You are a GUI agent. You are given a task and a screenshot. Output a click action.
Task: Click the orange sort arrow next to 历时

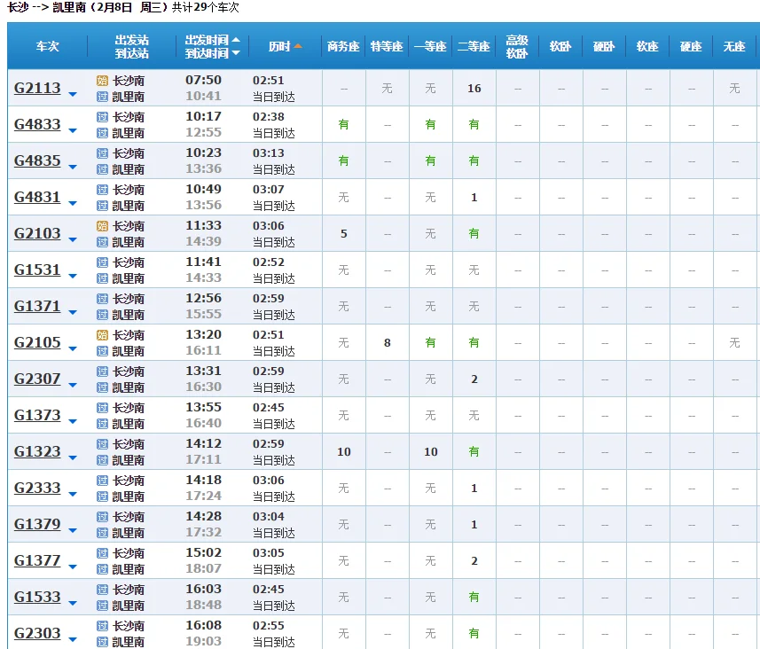click(x=298, y=46)
